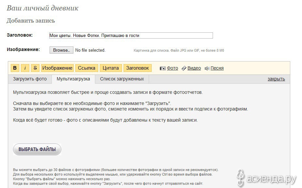The image size is (302, 188).
Task: Open the Видео link
Action: coord(194,68)
